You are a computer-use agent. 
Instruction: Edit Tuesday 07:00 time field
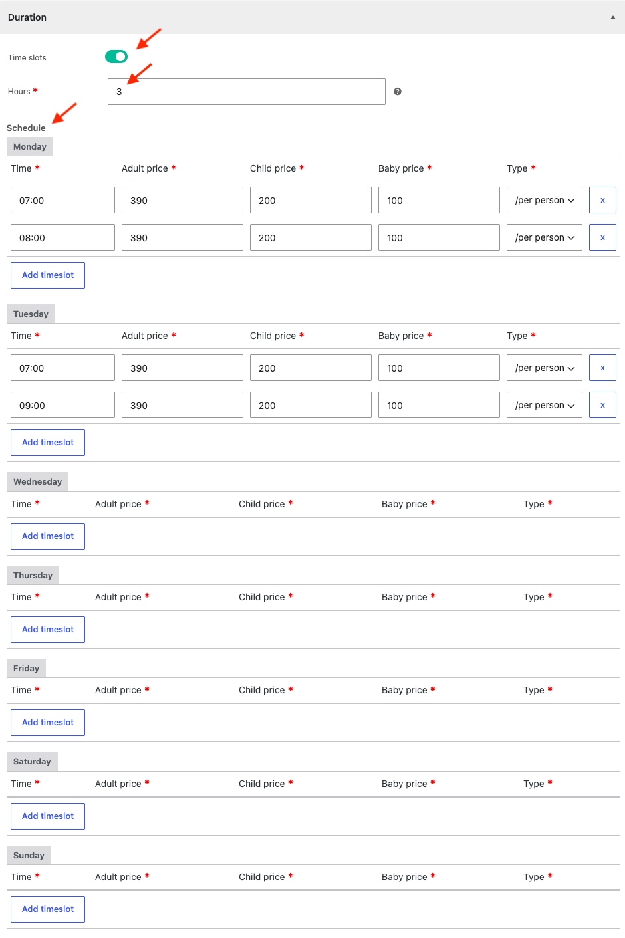point(62,368)
